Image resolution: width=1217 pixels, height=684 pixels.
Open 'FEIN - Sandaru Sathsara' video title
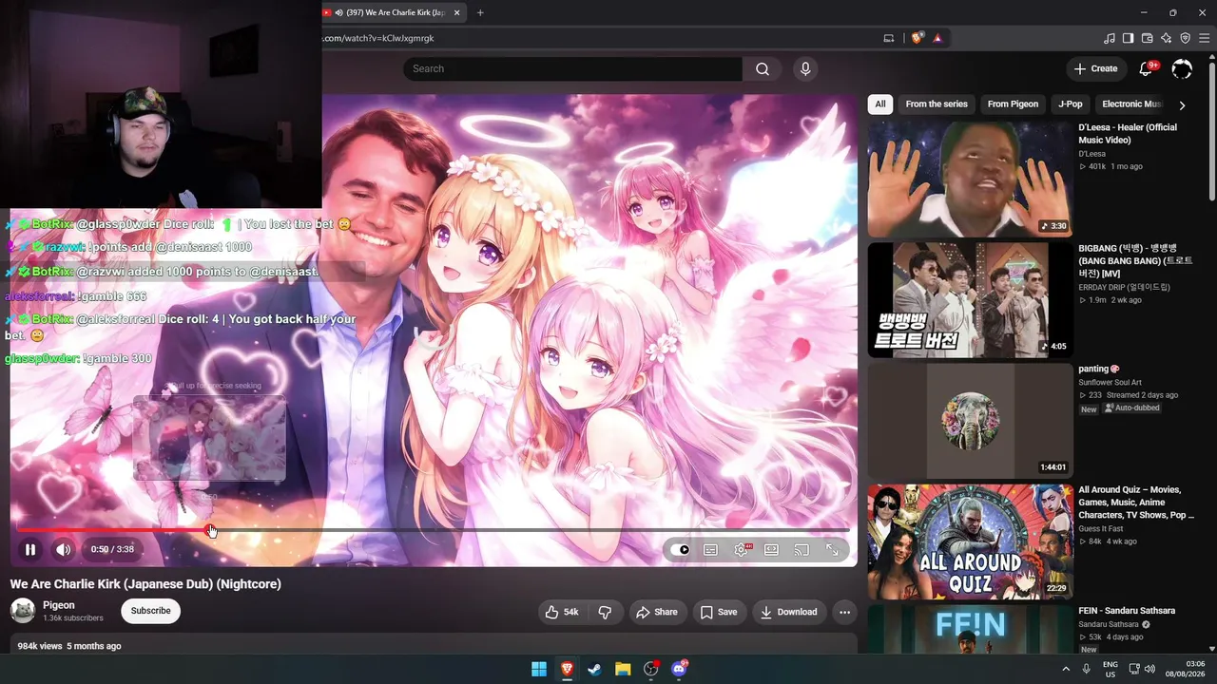pos(1127,611)
